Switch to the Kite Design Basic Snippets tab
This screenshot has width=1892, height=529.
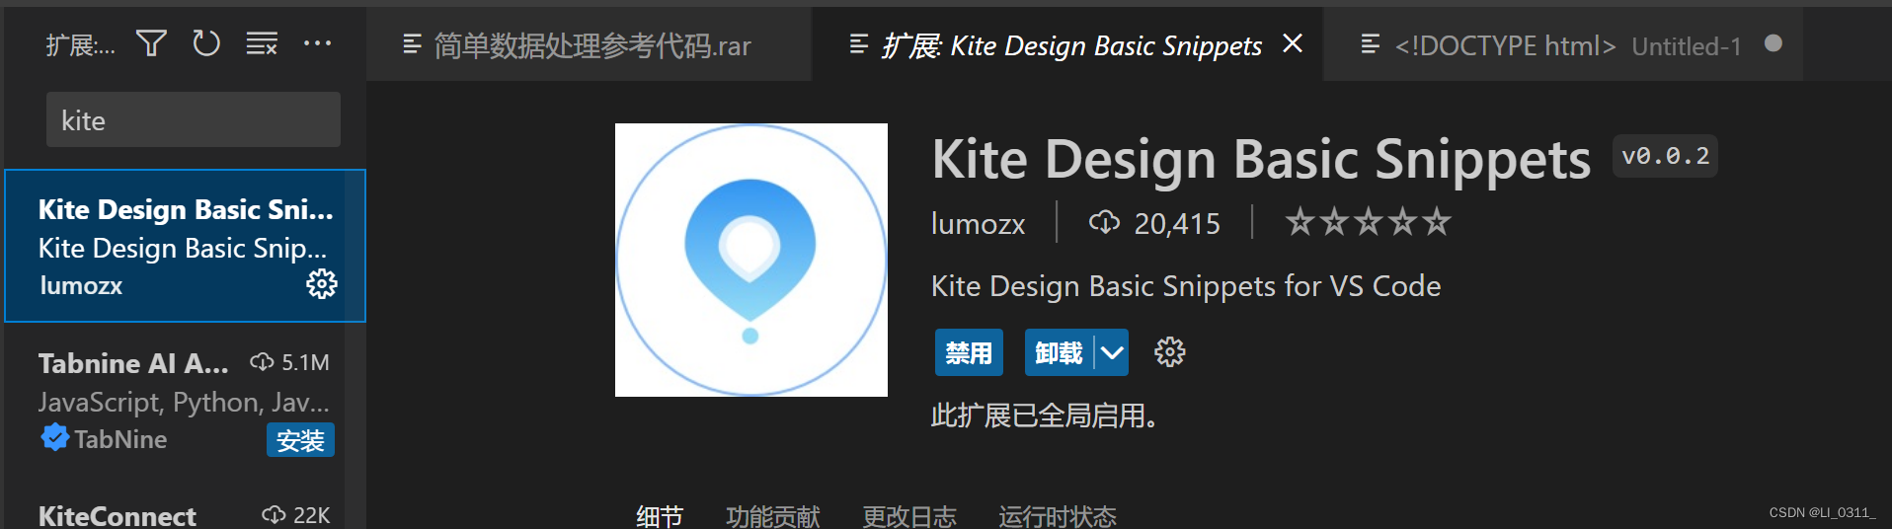pyautogui.click(x=1066, y=44)
